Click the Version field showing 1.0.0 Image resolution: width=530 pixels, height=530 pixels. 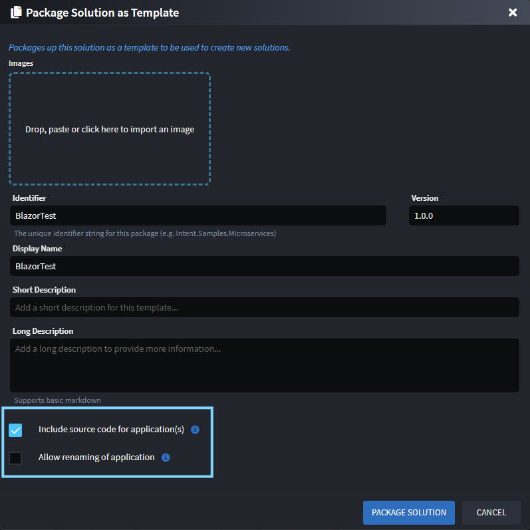(x=463, y=215)
